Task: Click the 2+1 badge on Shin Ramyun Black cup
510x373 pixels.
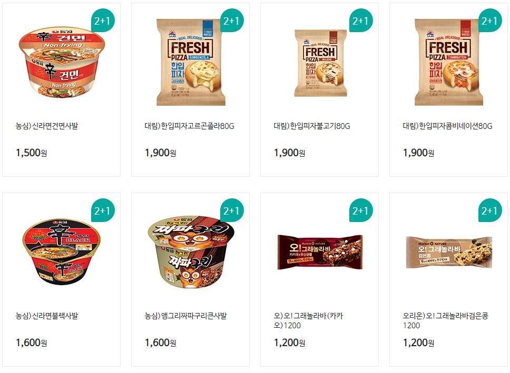Action: (102, 210)
